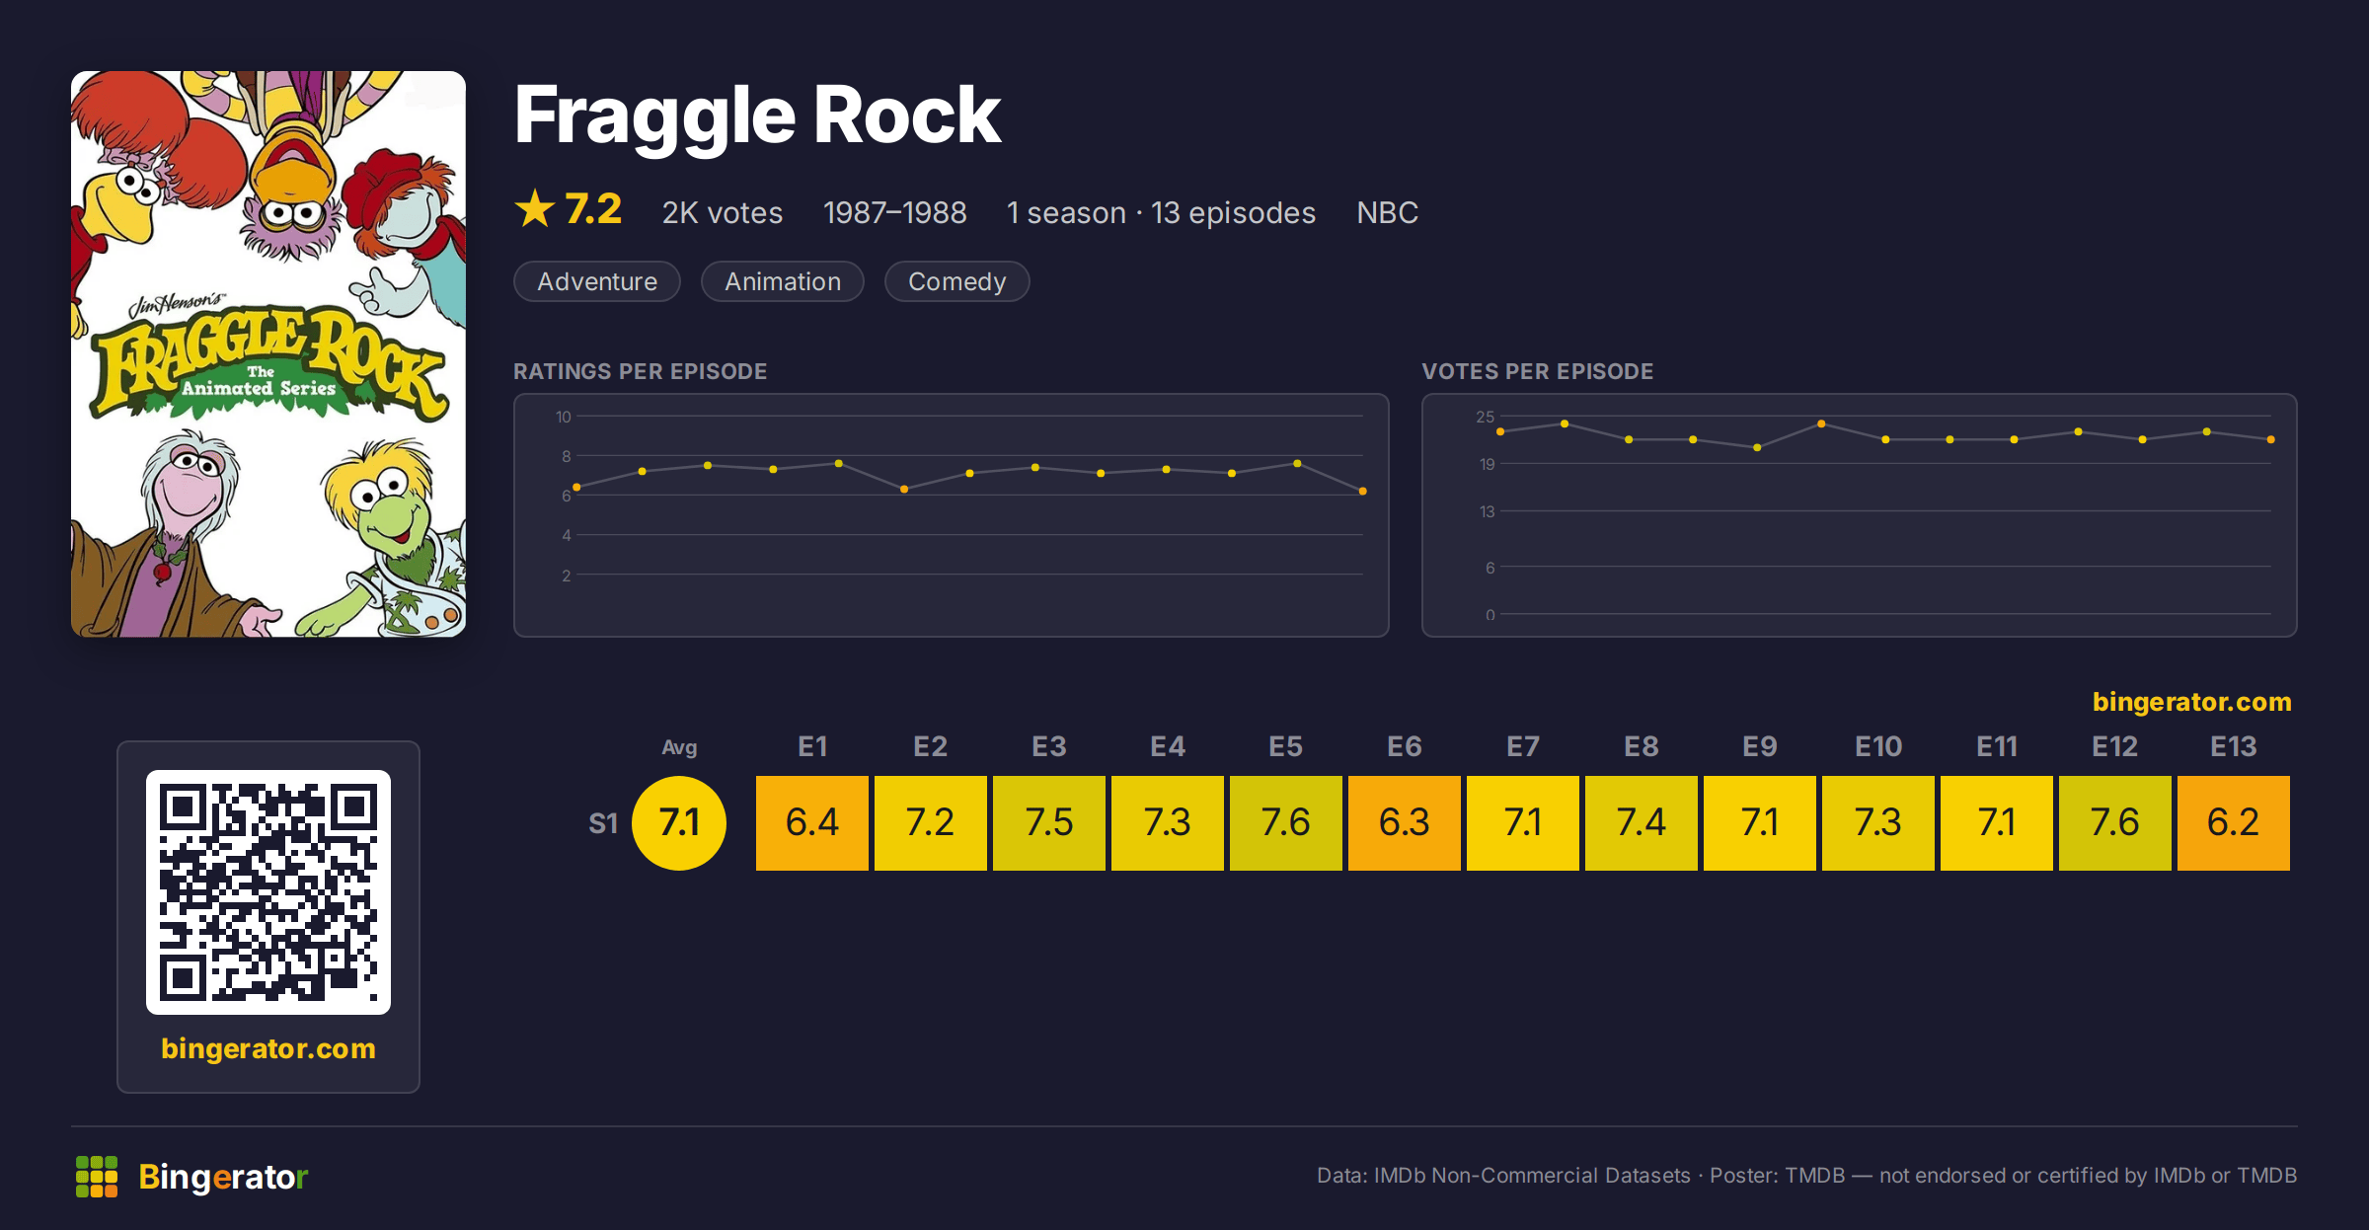
Task: Open the Fraggle Rock poster thumbnail
Action: [x=268, y=353]
